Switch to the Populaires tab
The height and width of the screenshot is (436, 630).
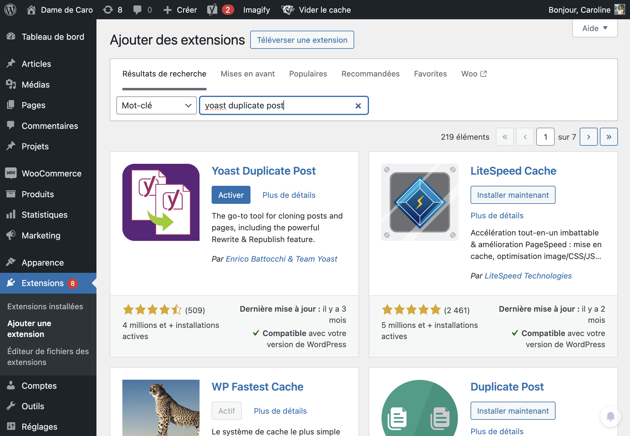point(308,74)
